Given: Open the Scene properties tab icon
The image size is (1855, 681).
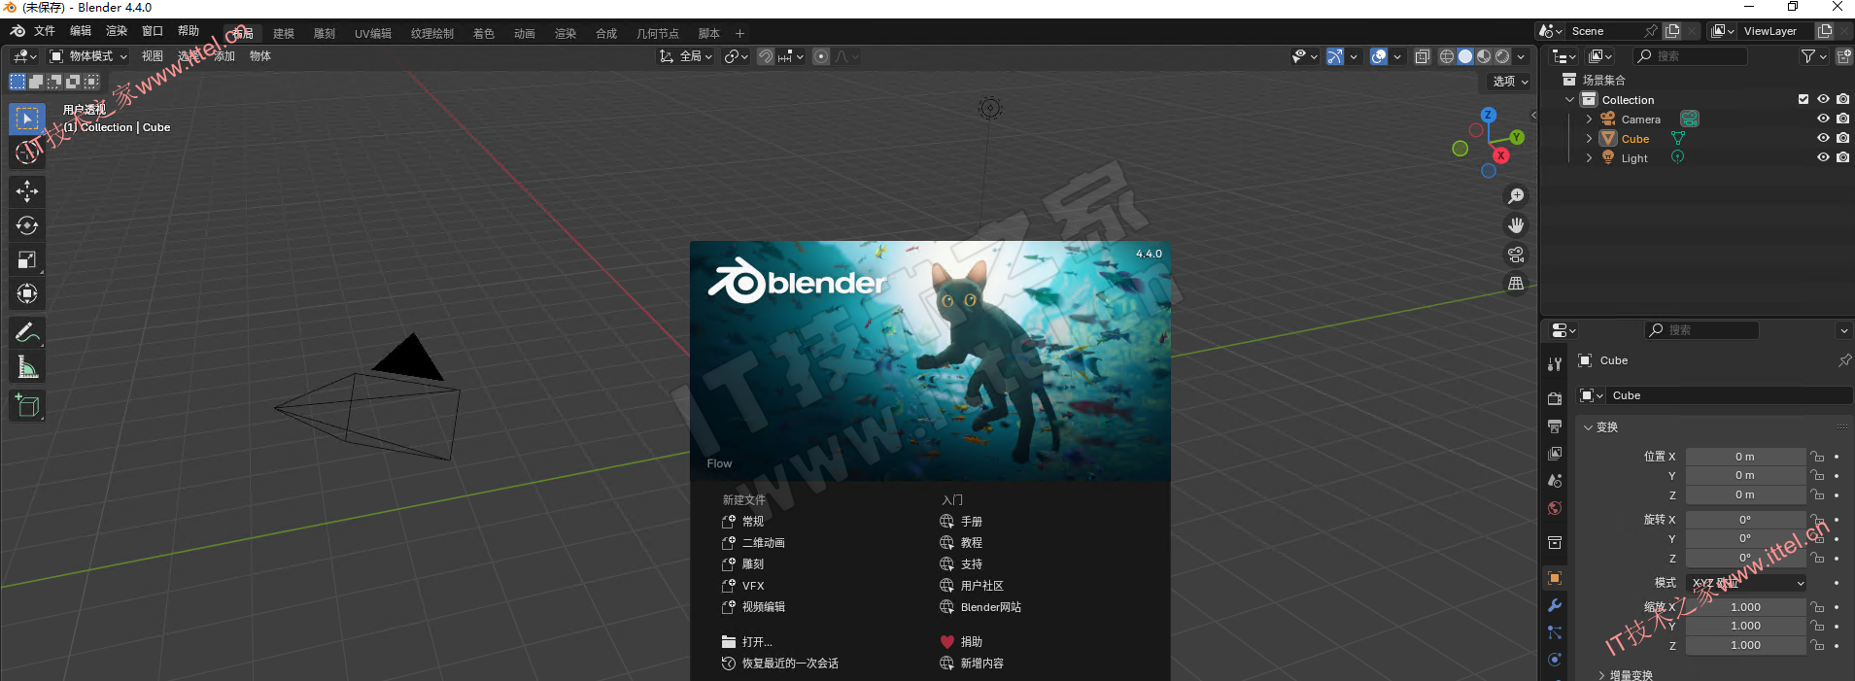Looking at the screenshot, I should pos(1555,481).
